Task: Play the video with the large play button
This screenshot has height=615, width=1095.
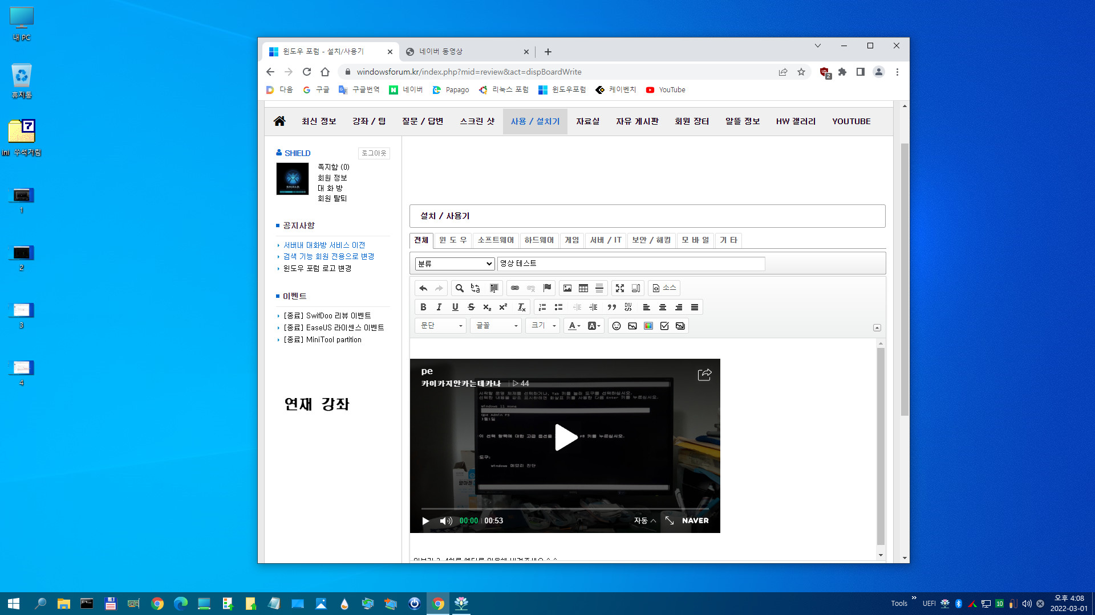Action: pos(565,437)
